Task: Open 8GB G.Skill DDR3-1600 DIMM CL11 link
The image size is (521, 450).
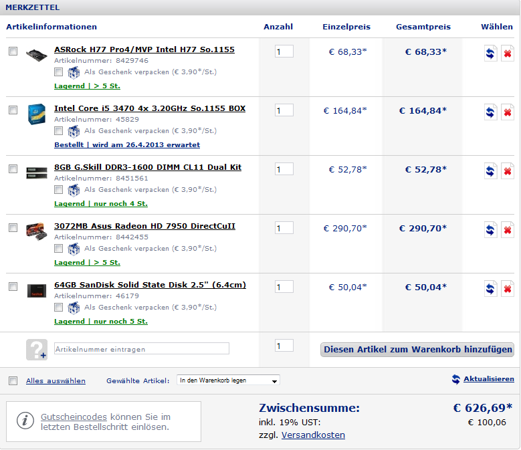Action: point(148,167)
